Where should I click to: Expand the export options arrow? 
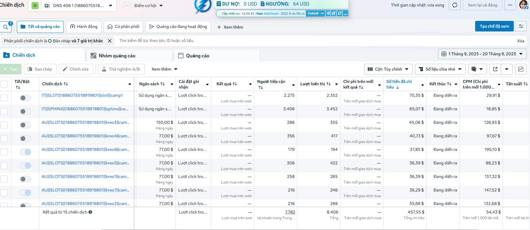tap(507, 69)
